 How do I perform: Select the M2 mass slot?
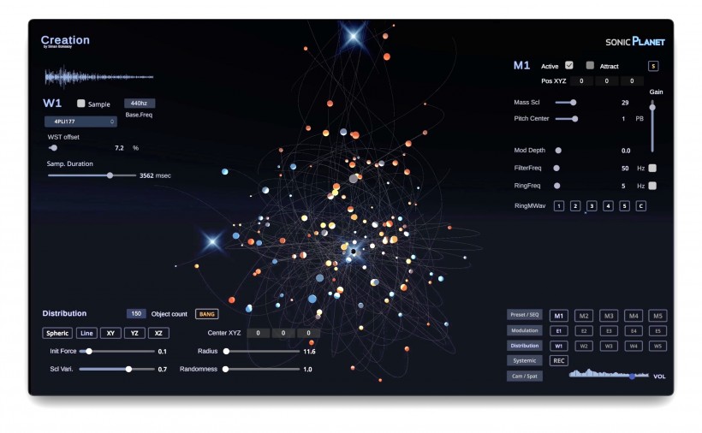(584, 316)
